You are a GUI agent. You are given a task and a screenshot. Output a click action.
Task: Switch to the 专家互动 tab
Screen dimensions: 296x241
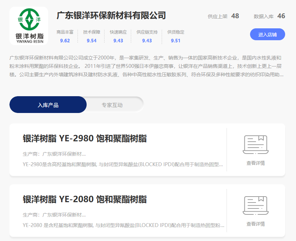tap(112, 105)
